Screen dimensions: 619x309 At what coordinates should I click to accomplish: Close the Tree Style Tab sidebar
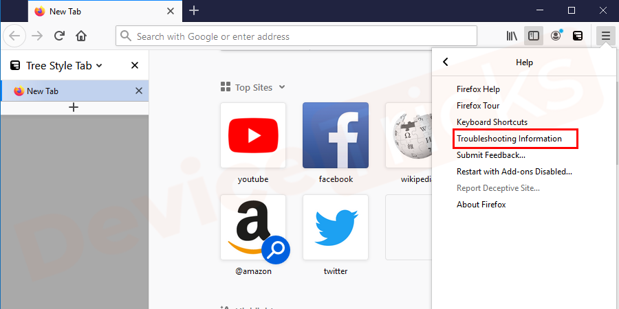pyautogui.click(x=135, y=65)
